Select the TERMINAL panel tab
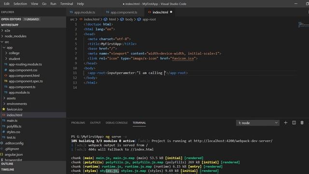This screenshot has height=174, width=309. pos(139,123)
